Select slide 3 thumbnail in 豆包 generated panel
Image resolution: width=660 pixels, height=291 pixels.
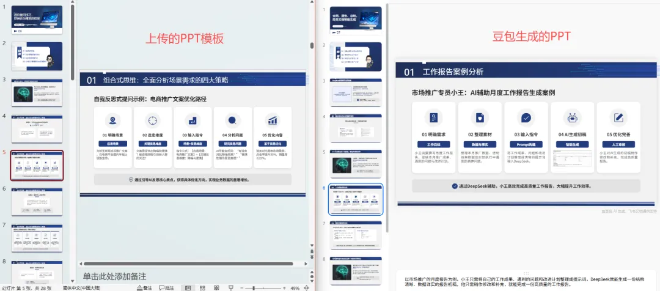click(x=356, y=92)
